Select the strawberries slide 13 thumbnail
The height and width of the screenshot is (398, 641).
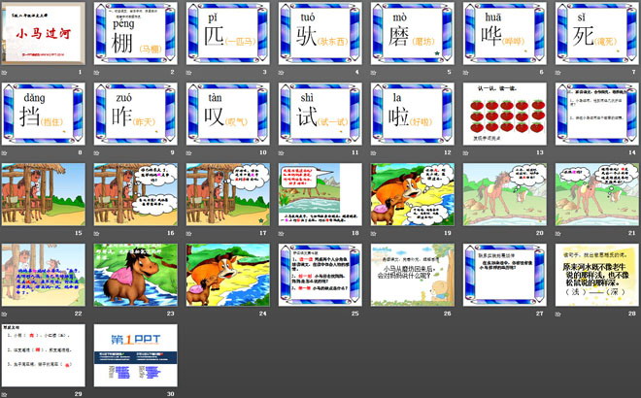tap(505, 114)
